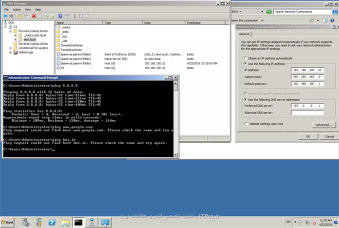Click the DNS Manager taskbar button

pyautogui.click(x=92, y=222)
